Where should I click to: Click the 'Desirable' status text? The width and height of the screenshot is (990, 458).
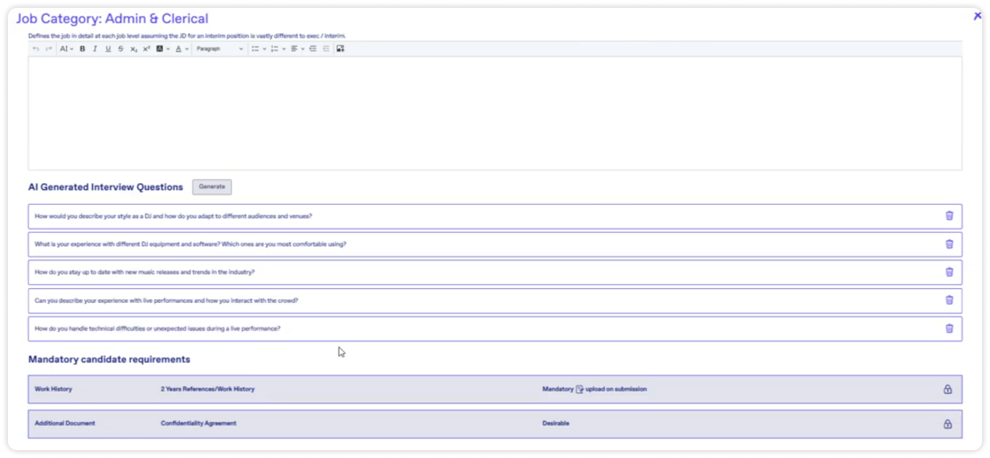556,424
